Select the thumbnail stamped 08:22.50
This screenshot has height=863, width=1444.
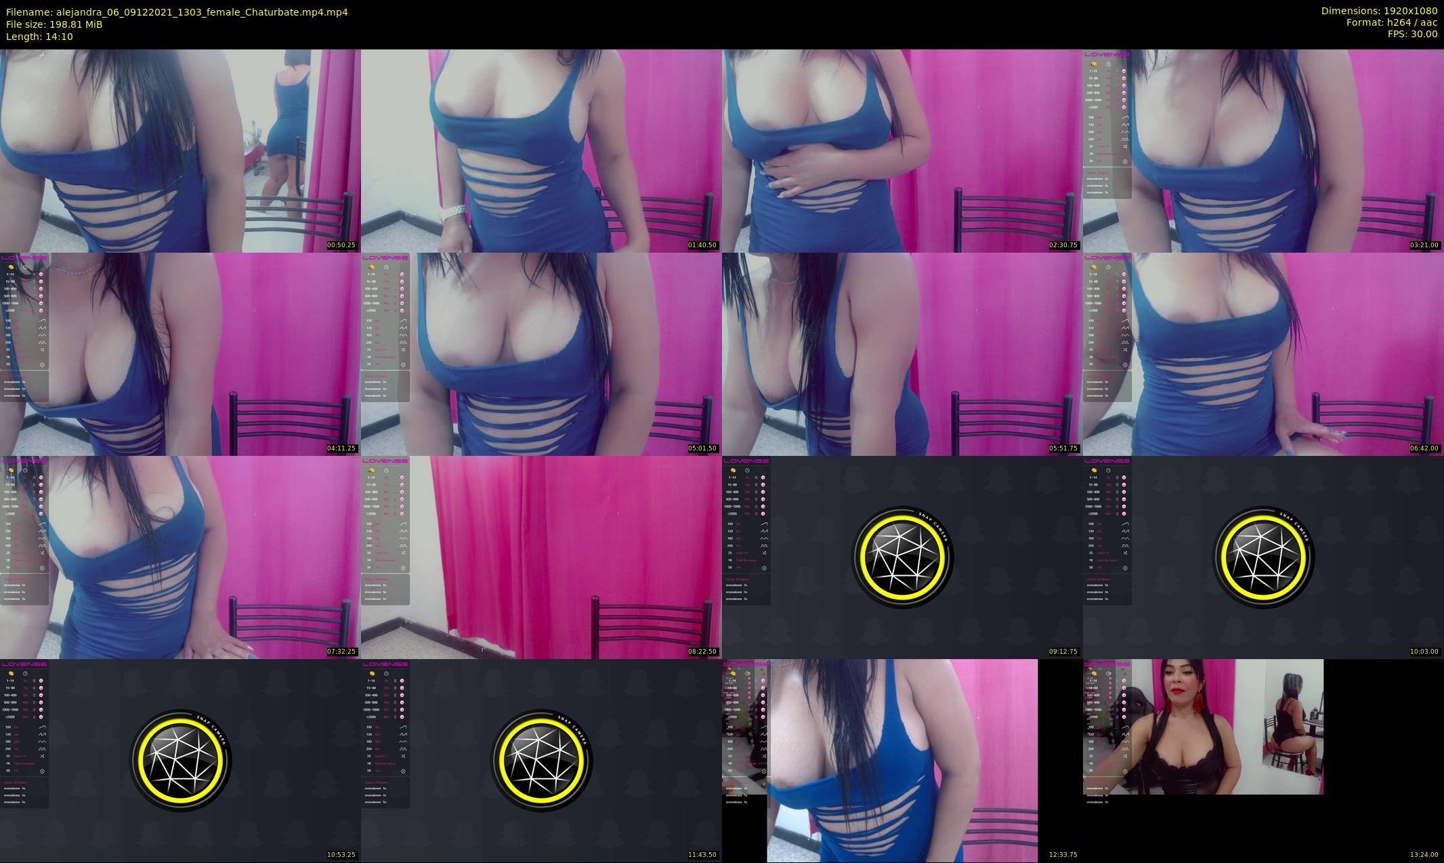(541, 557)
